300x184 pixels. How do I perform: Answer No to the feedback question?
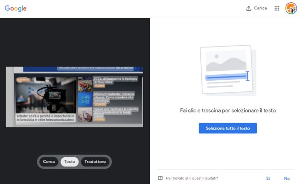tap(287, 178)
